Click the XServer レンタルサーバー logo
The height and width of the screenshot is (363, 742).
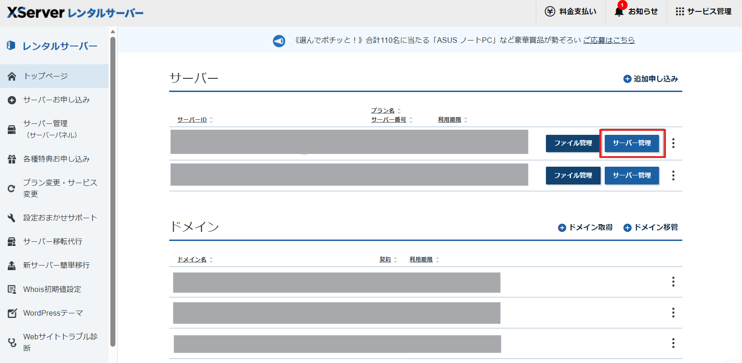75,12
